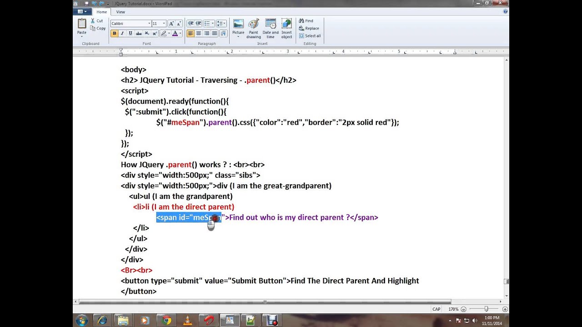Copy the selection to clipboard

pos(97,28)
